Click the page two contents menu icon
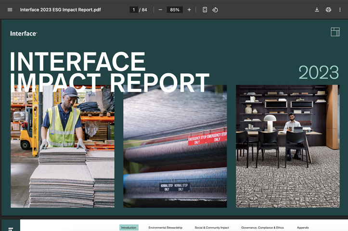348x231 pixels. pos(11,229)
